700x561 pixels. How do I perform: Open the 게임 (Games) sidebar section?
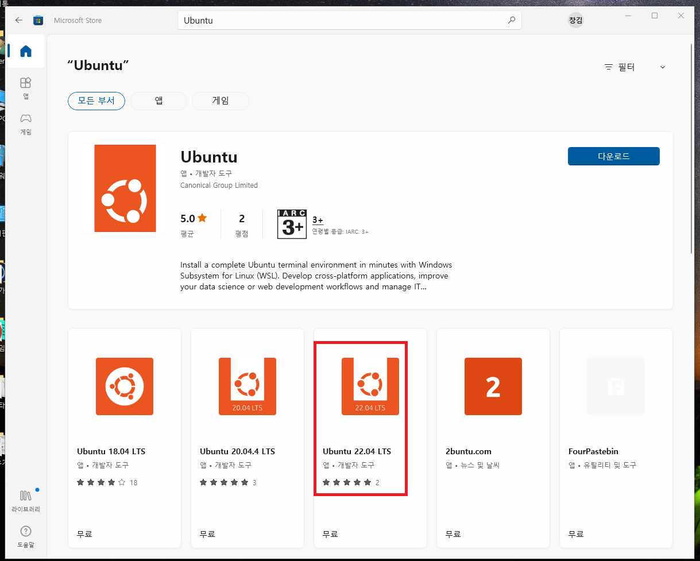(26, 124)
